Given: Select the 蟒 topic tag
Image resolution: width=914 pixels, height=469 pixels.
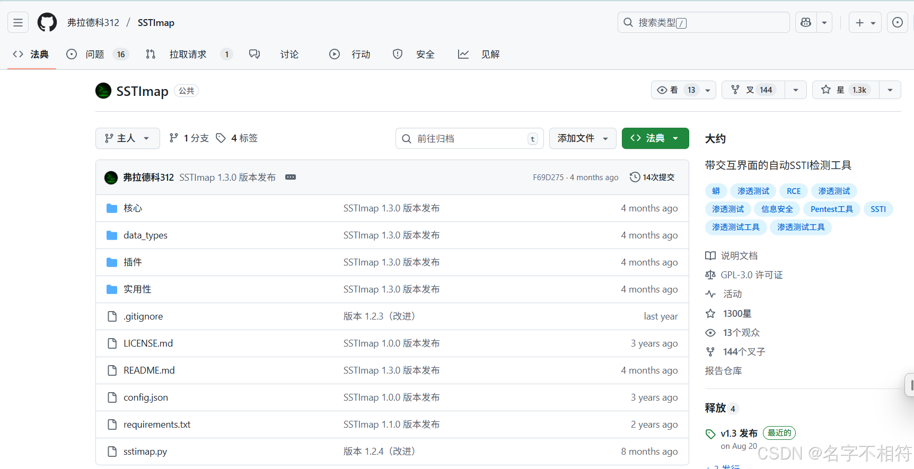Looking at the screenshot, I should pos(716,191).
